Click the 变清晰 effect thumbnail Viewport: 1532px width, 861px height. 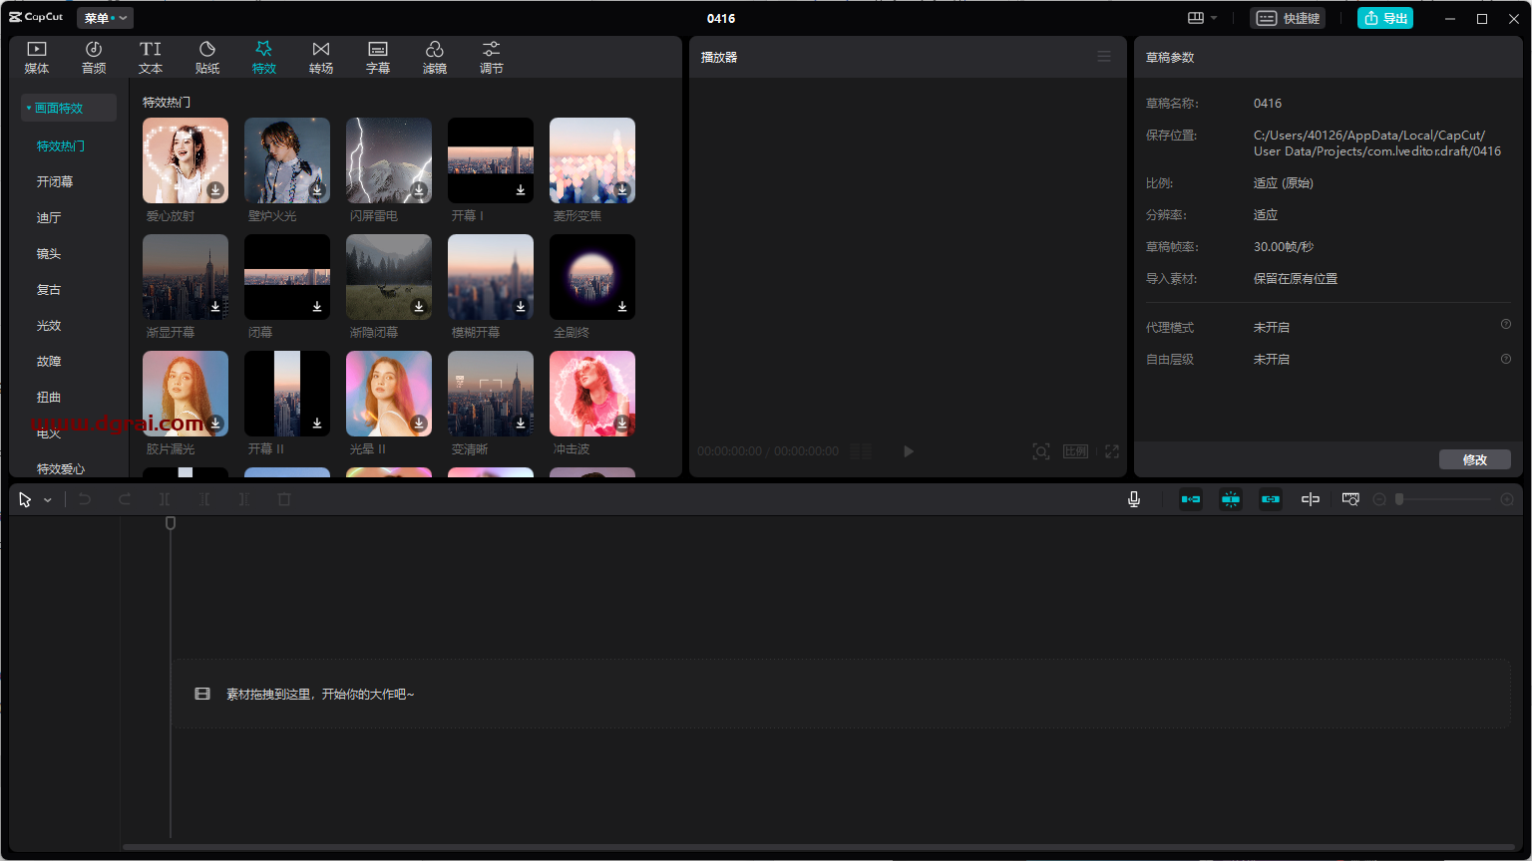pos(491,394)
